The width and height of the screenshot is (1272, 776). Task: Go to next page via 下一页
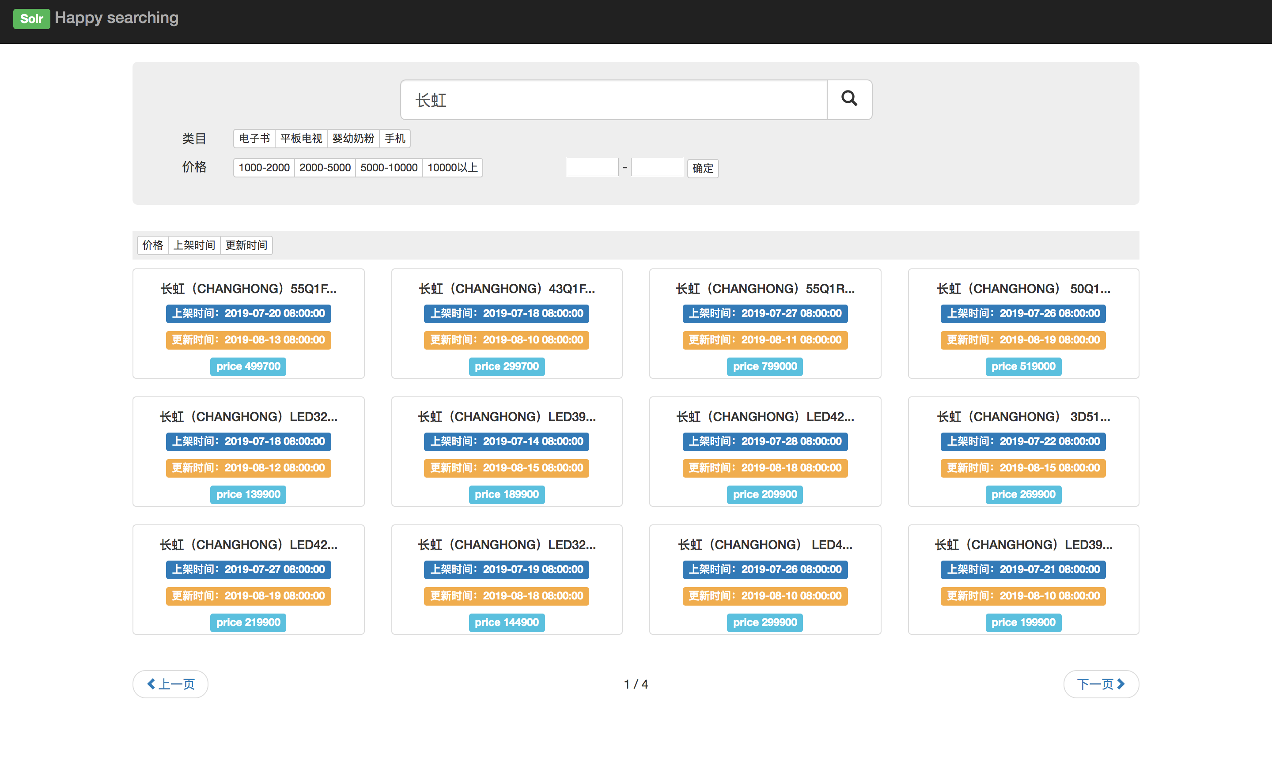(x=1101, y=684)
